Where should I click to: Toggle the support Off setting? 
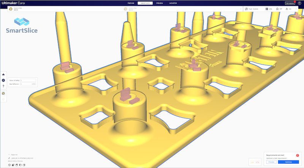(x=279, y=9)
